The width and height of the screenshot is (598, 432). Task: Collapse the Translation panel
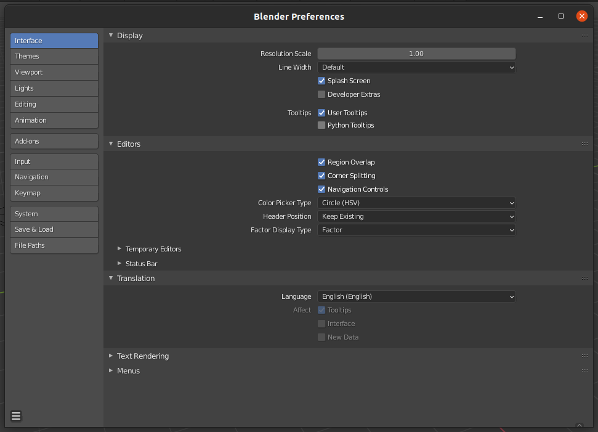(x=111, y=278)
